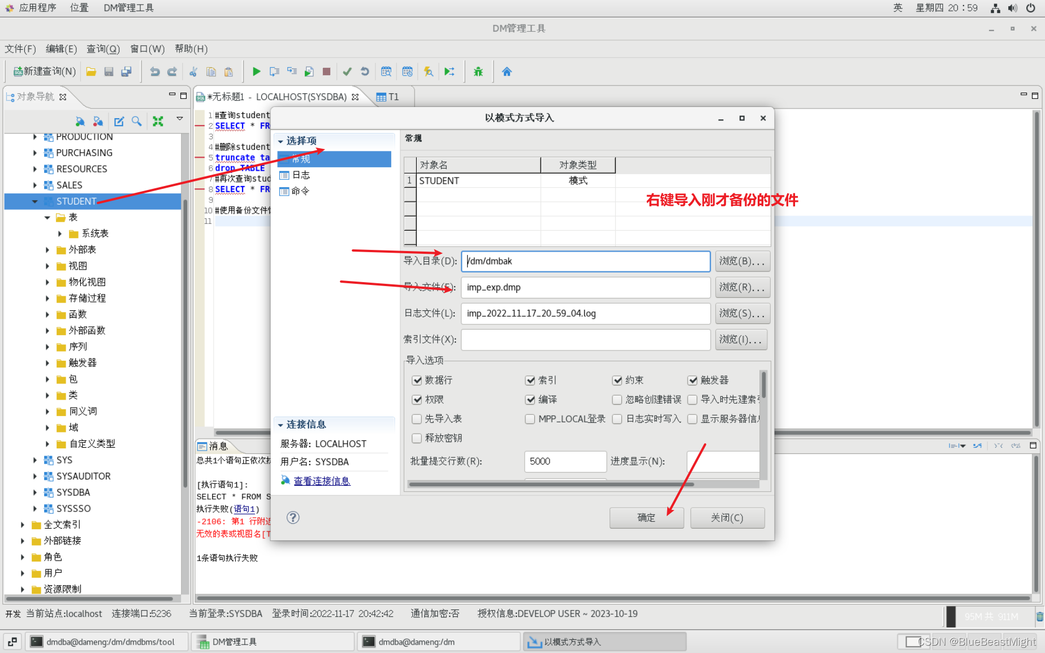
Task: Uncheck the 数据行 import option
Action: click(417, 380)
